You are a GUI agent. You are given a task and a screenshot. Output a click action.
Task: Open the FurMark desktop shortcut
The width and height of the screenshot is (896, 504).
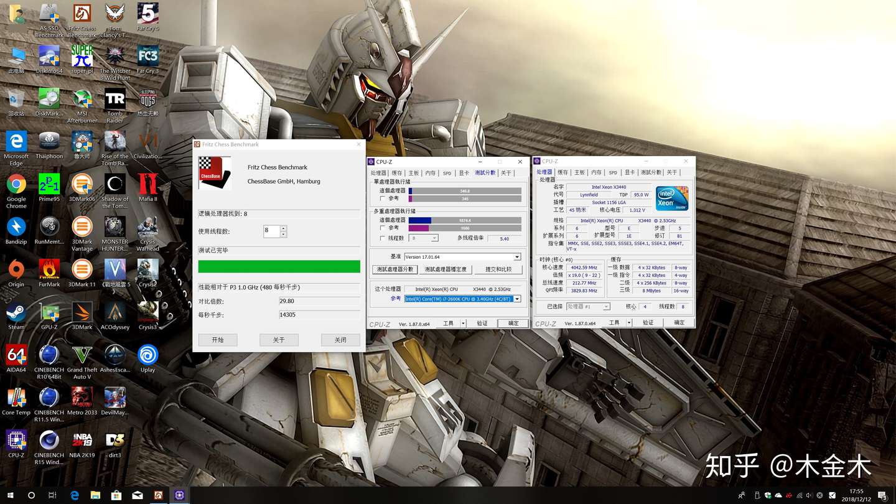pos(49,273)
